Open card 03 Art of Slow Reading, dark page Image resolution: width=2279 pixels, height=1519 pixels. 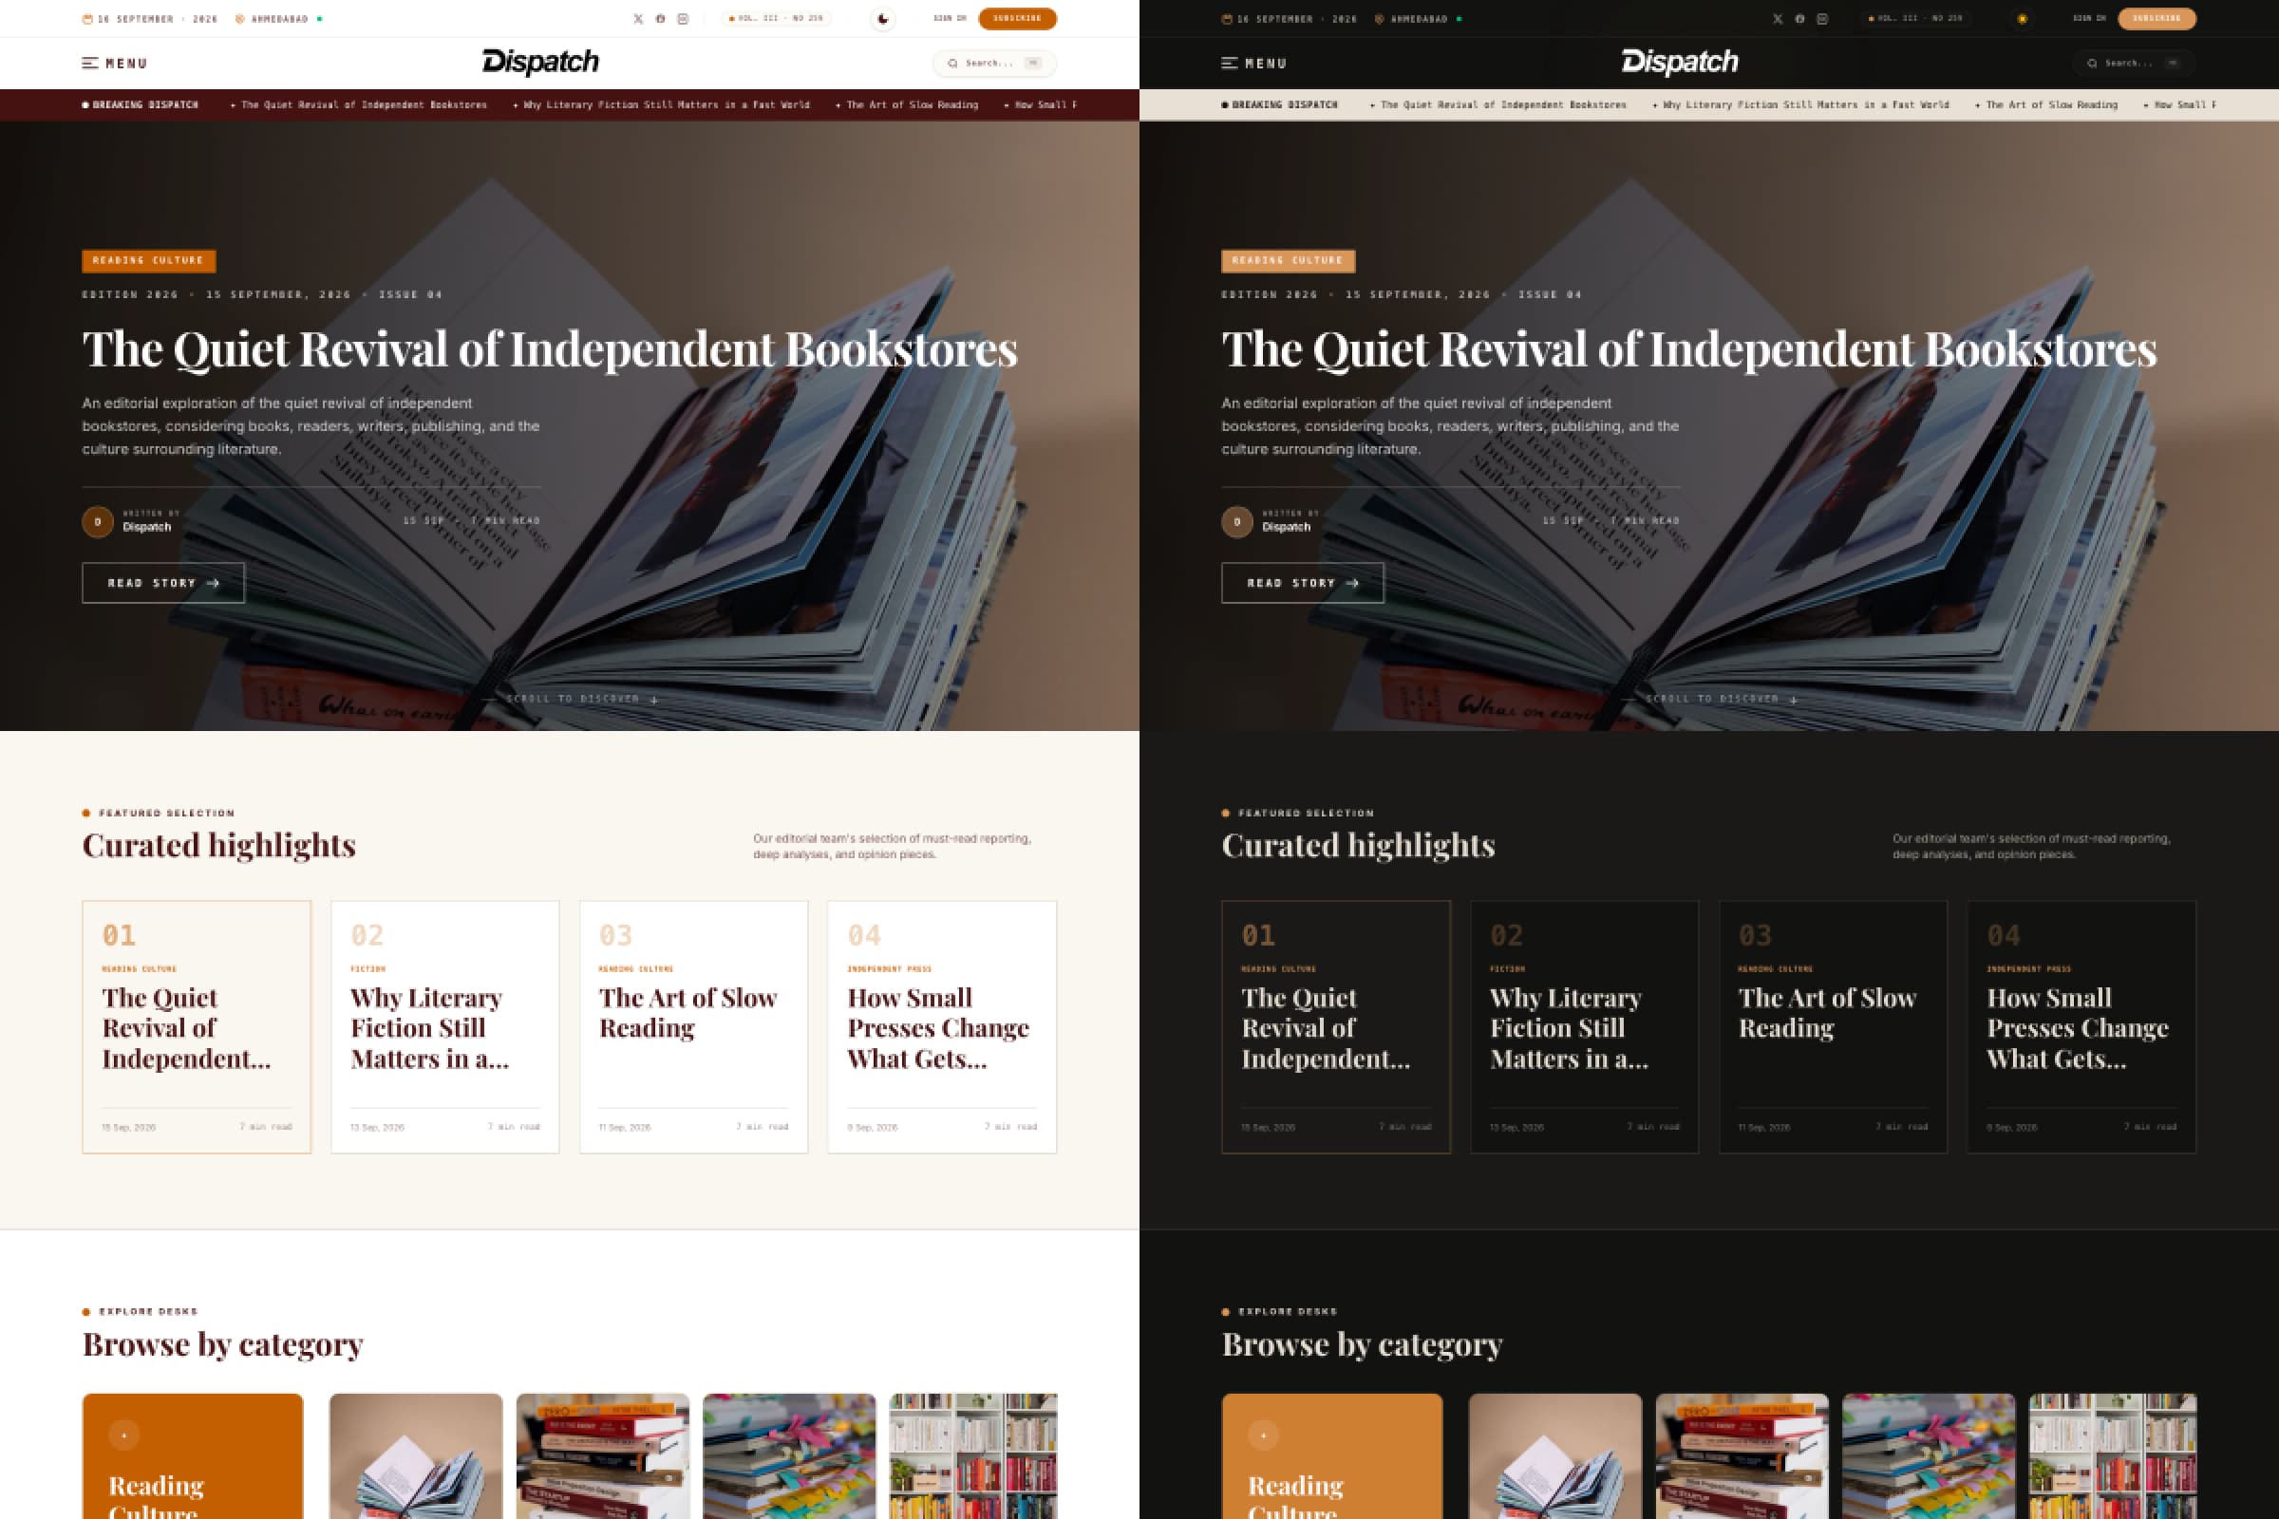pos(1834,1027)
